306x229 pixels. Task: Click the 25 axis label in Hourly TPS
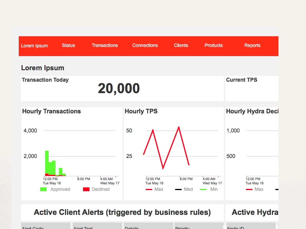tap(129, 156)
